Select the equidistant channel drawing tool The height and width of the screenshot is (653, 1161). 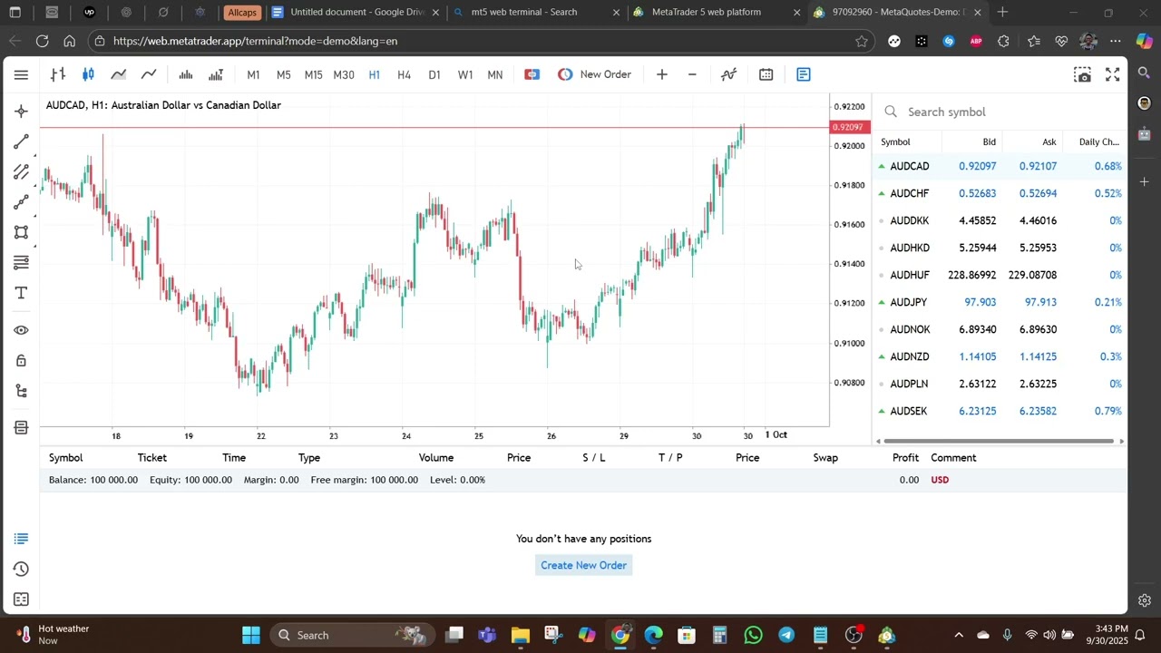(21, 172)
